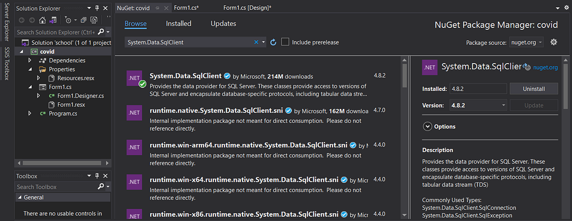Click the Home icon in Solution Explorer

coord(42,20)
